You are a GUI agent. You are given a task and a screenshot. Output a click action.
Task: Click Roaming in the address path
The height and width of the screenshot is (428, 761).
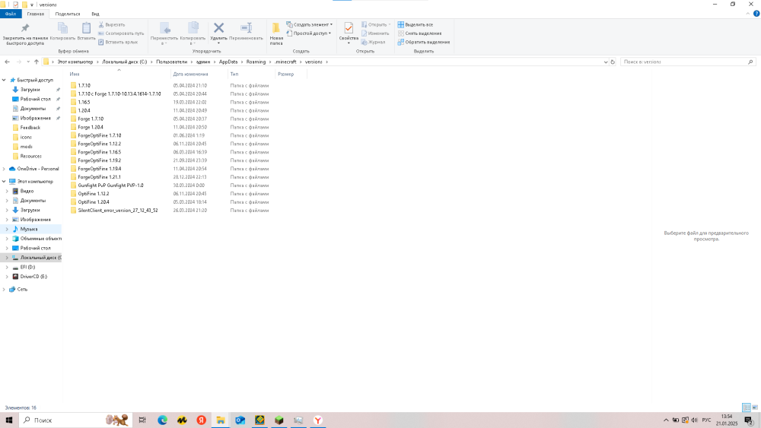pyautogui.click(x=256, y=62)
